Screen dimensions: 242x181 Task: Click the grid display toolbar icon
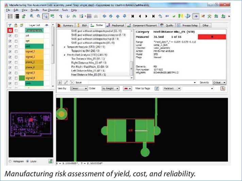[x=89, y=16]
